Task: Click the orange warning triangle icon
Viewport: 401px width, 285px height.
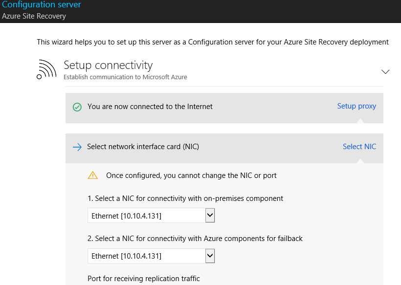Action: tap(92, 175)
